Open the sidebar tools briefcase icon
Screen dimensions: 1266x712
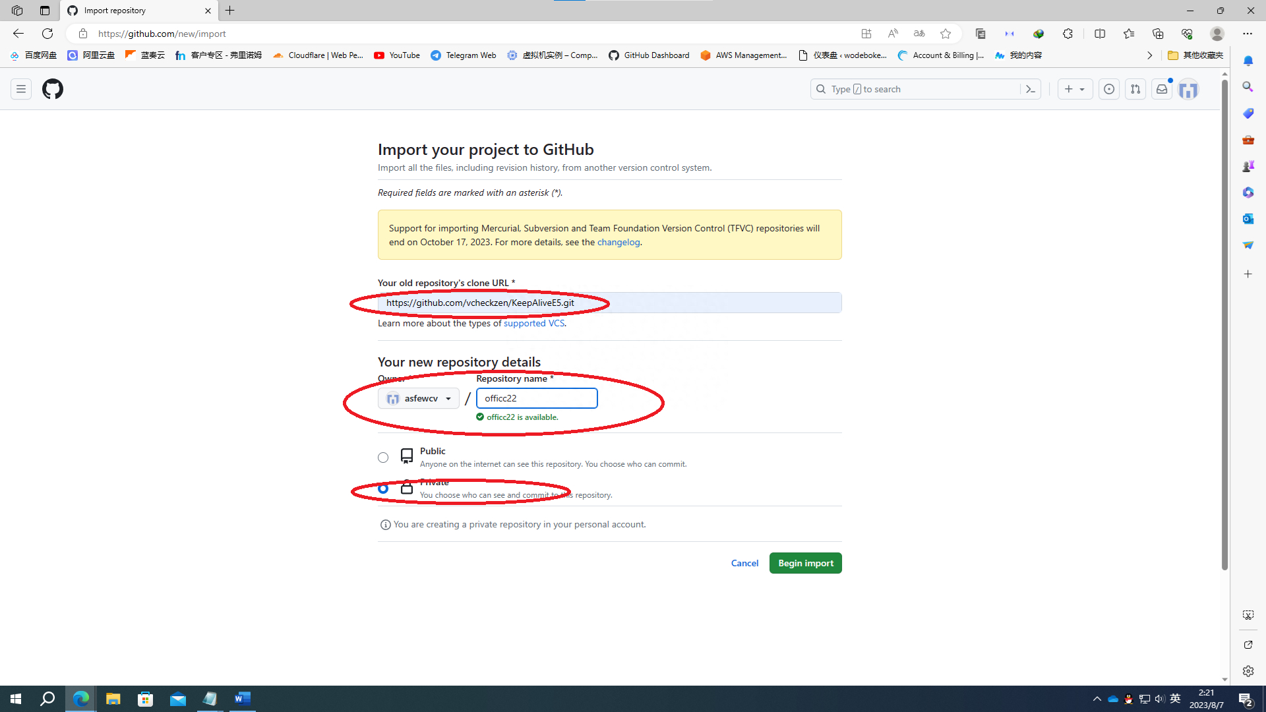[x=1248, y=140]
